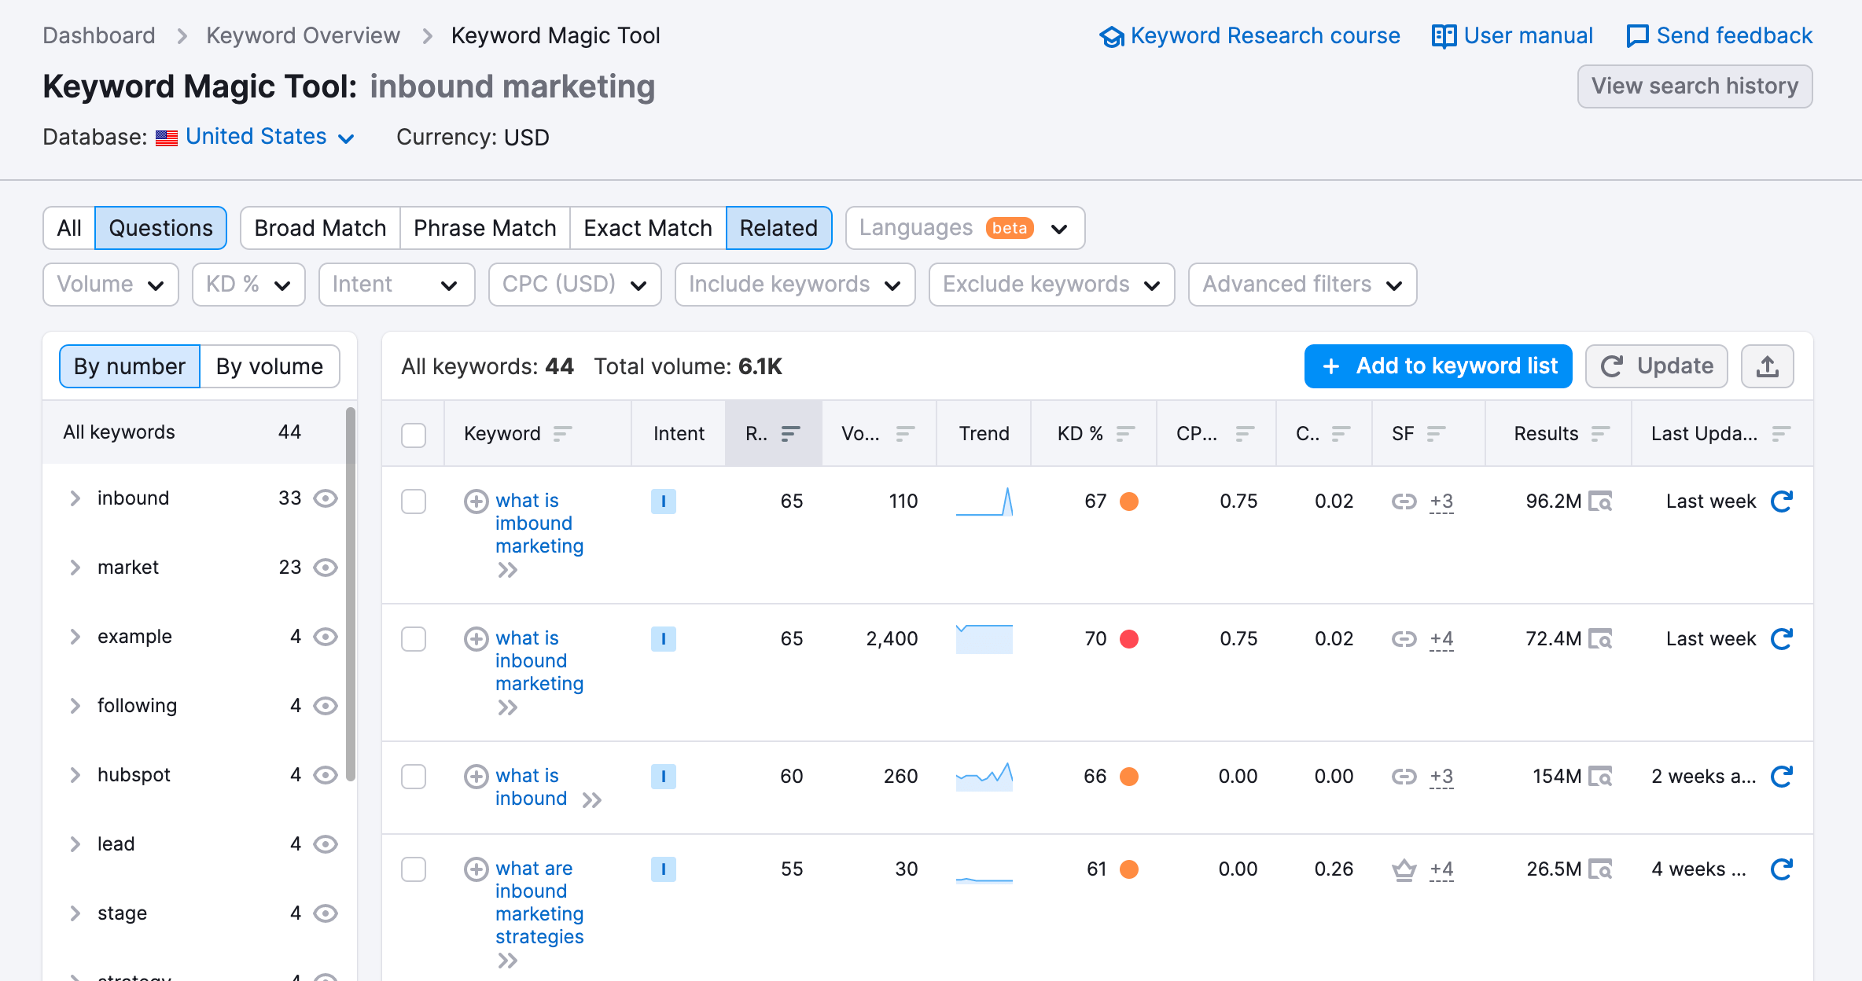This screenshot has height=981, width=1862.
Task: Open the View search history button
Action: tap(1695, 86)
